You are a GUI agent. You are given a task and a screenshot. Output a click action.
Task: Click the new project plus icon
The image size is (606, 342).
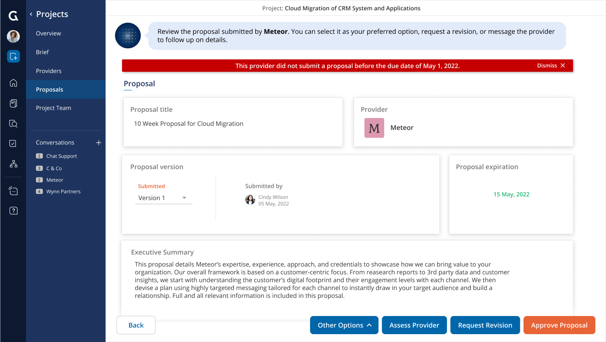tap(13, 57)
